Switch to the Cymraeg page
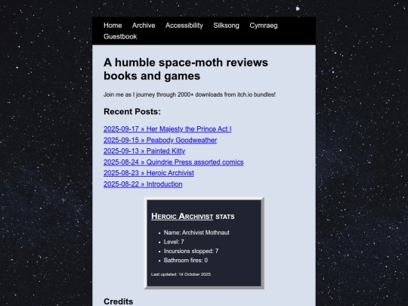The image size is (408, 306). 264,26
